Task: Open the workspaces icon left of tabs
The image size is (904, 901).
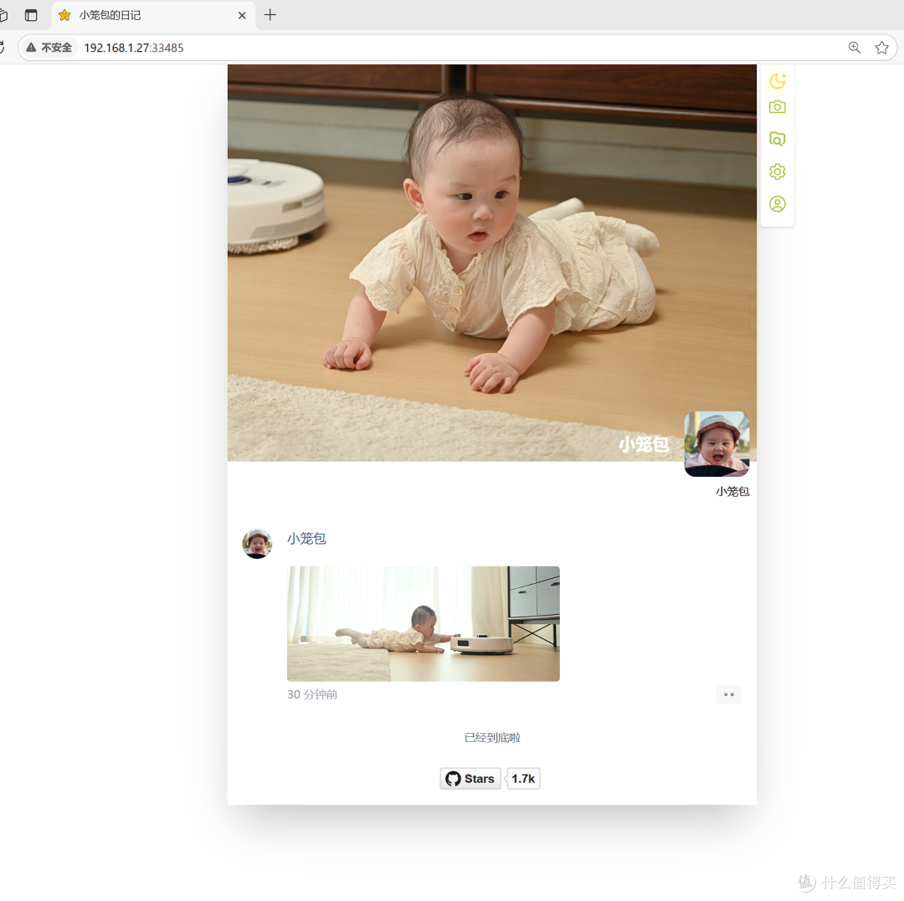Action: [3, 16]
